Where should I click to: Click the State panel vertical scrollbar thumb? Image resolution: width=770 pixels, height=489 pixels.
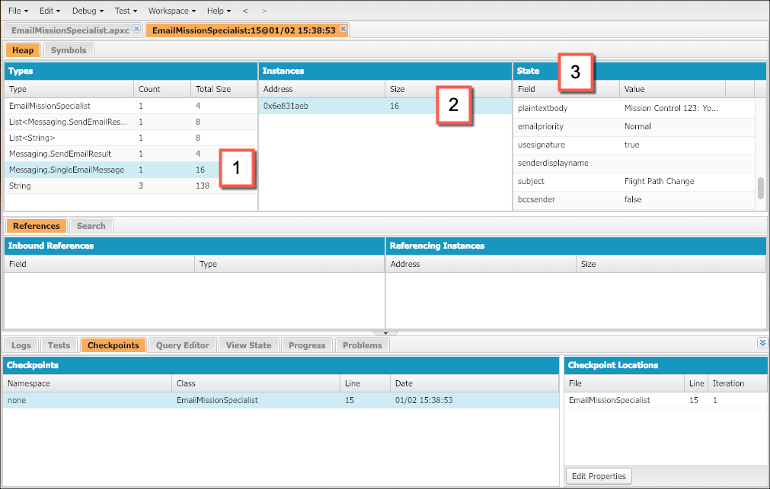761,189
